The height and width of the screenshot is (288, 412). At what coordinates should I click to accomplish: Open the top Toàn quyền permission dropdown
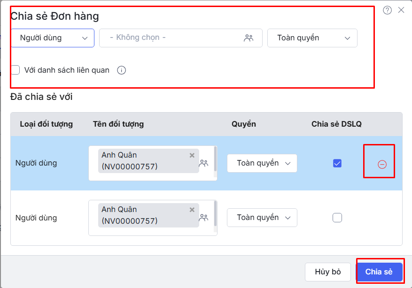pos(312,38)
